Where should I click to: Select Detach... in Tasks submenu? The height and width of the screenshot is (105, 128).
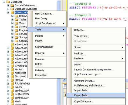tap(96, 30)
